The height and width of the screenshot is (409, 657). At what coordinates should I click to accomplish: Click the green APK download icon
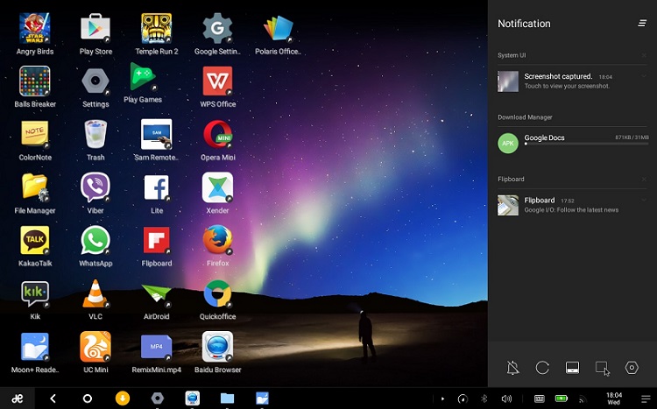pyautogui.click(x=508, y=144)
